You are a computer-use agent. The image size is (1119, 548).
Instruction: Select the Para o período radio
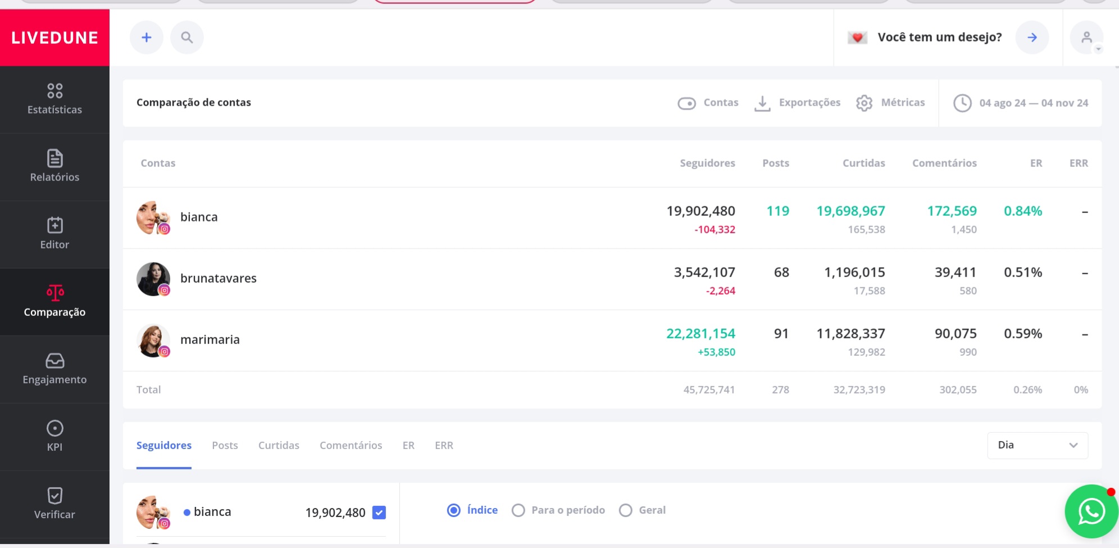point(518,510)
